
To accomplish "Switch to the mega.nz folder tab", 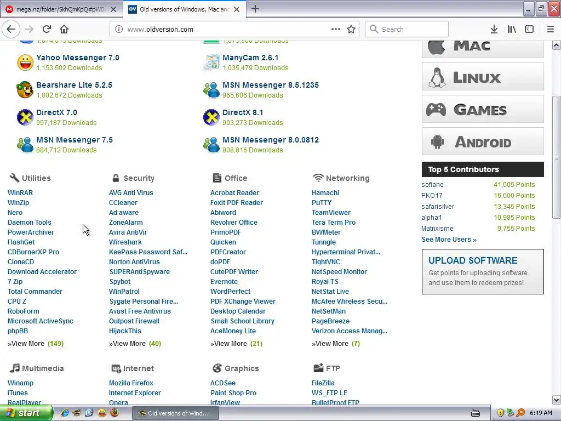I will [x=60, y=9].
